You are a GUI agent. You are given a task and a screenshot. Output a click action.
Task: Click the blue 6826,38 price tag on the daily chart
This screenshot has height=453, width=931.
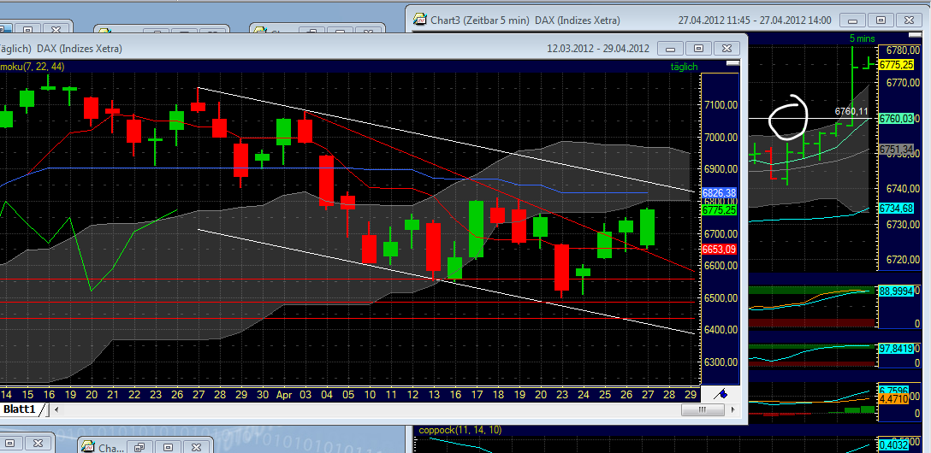719,192
